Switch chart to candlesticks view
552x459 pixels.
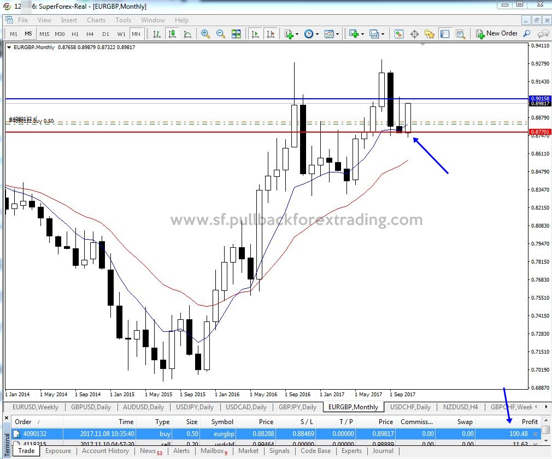click(172, 34)
